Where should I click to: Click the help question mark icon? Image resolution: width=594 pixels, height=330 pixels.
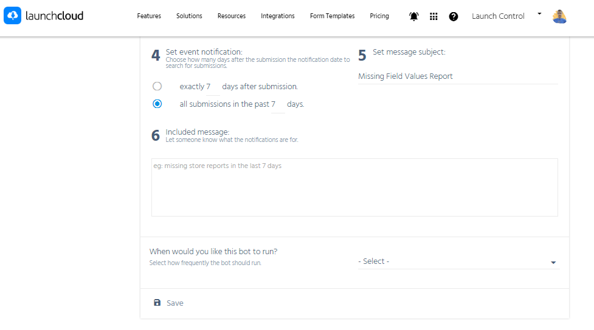454,16
